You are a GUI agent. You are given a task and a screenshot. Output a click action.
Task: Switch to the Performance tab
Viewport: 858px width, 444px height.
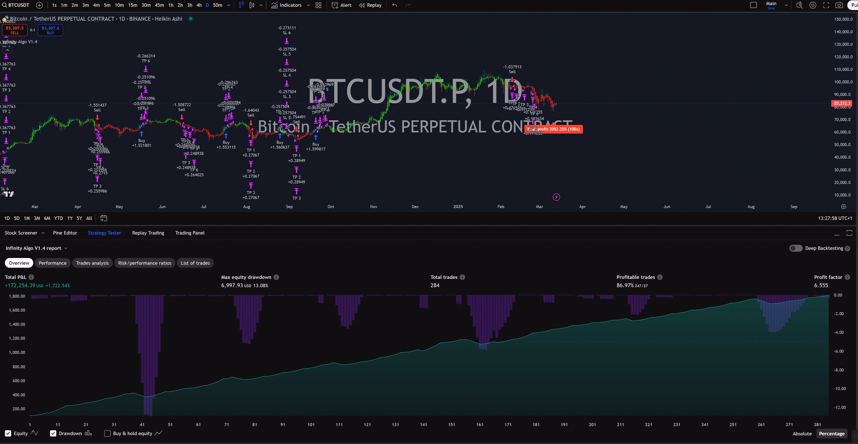tap(52, 263)
